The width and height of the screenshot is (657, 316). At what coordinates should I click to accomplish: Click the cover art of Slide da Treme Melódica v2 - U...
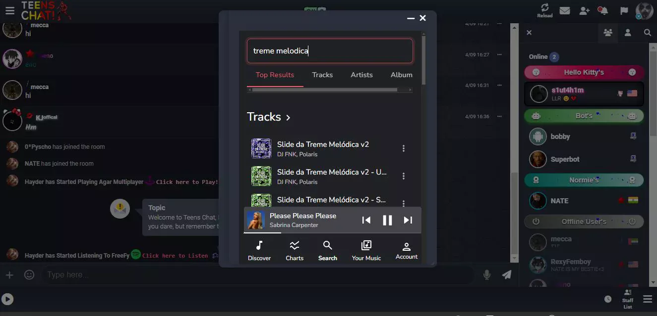tap(261, 176)
